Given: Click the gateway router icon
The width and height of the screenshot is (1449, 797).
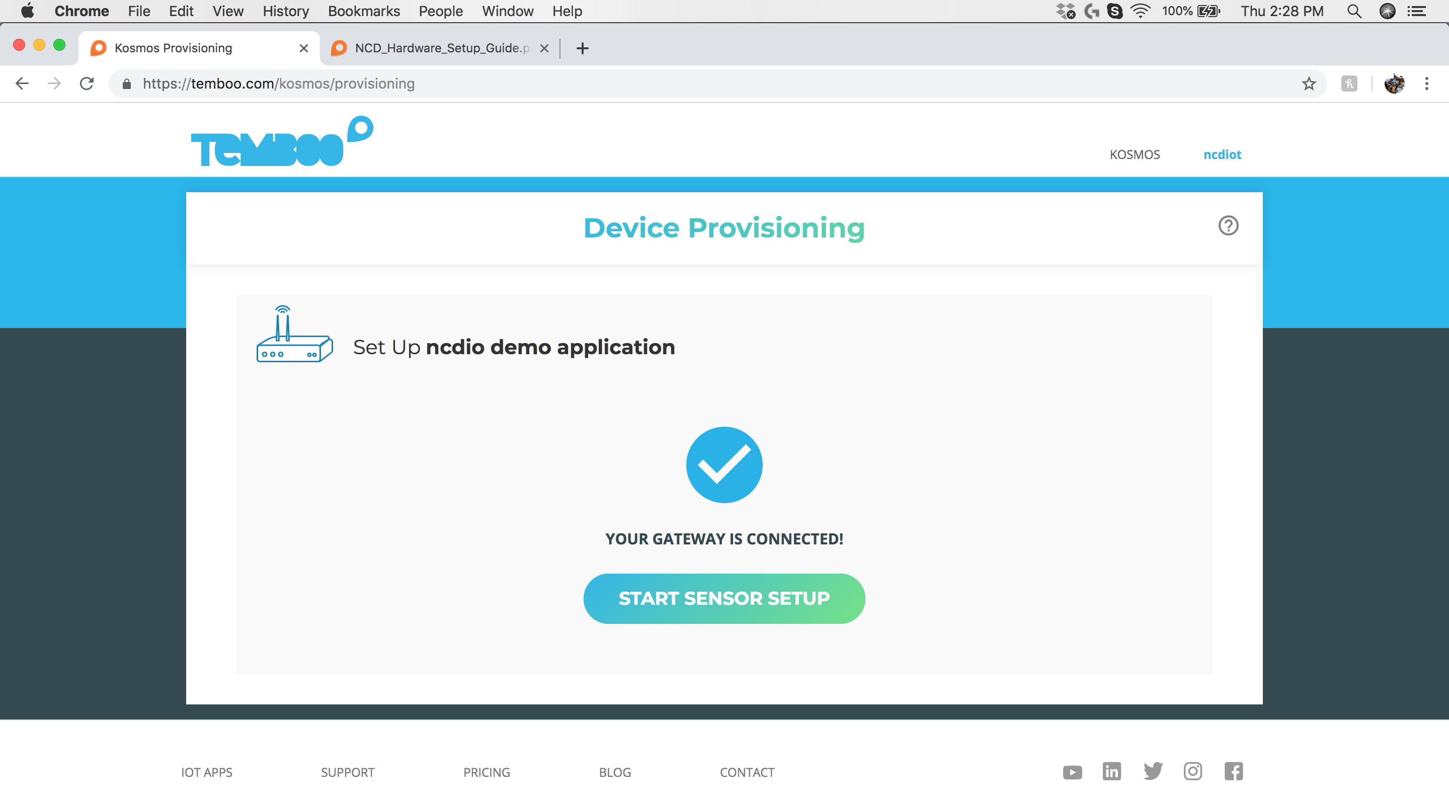Looking at the screenshot, I should [295, 334].
